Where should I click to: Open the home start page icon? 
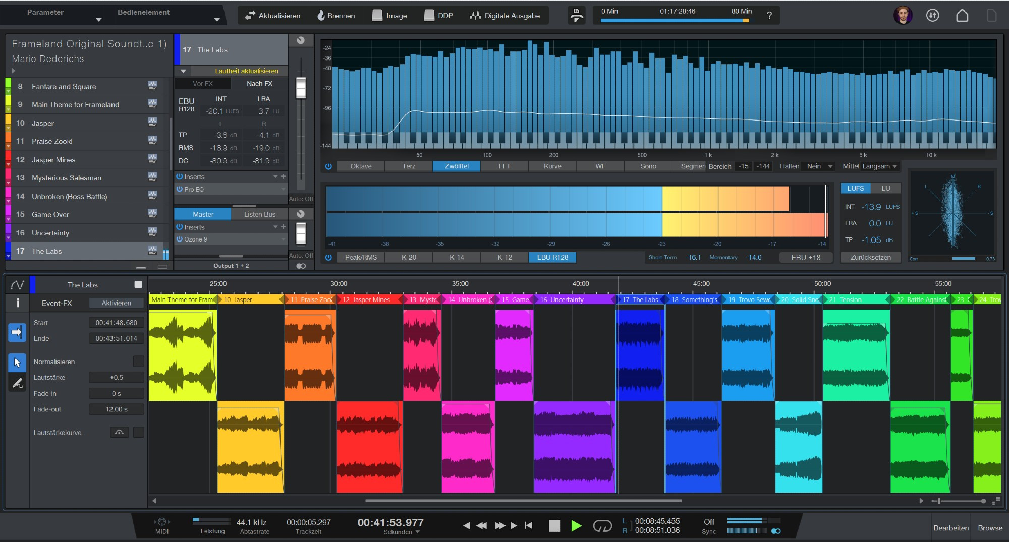pos(962,15)
